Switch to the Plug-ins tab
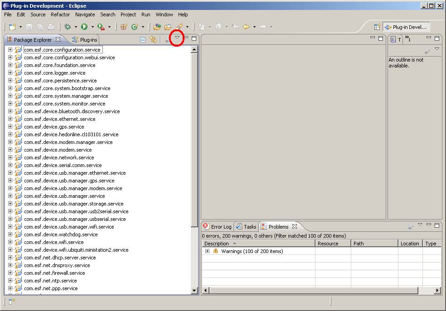Viewport: 446px width, 311px height. pos(84,40)
